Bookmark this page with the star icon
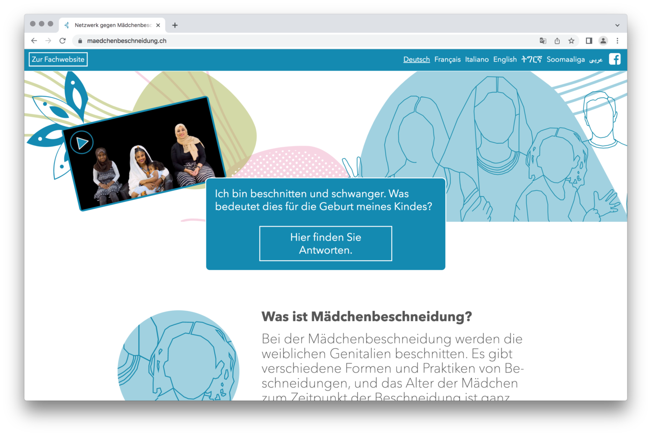Screen dimensions: 652x436 571,40
